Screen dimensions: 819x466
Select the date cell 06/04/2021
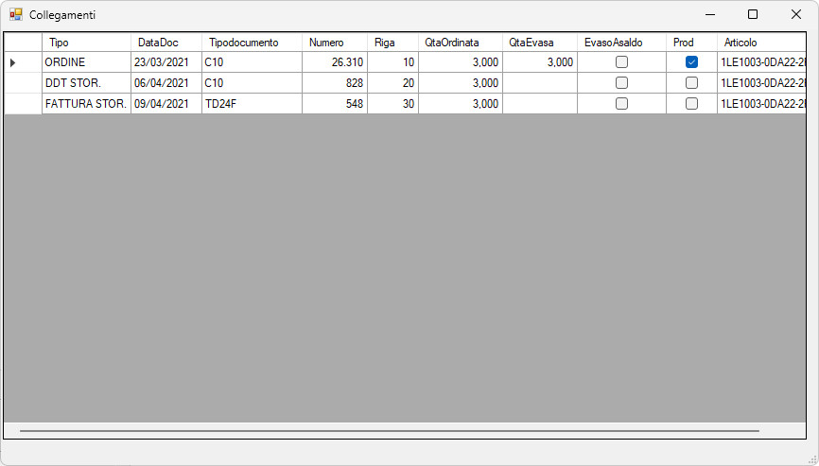pyautogui.click(x=166, y=83)
